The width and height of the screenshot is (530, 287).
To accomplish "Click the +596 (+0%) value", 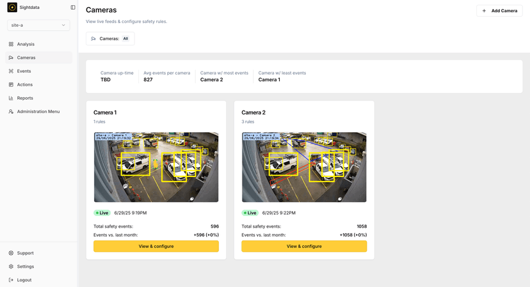I will pyautogui.click(x=206, y=235).
